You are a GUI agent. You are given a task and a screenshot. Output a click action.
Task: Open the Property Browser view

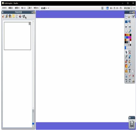pyautogui.click(x=17, y=16)
